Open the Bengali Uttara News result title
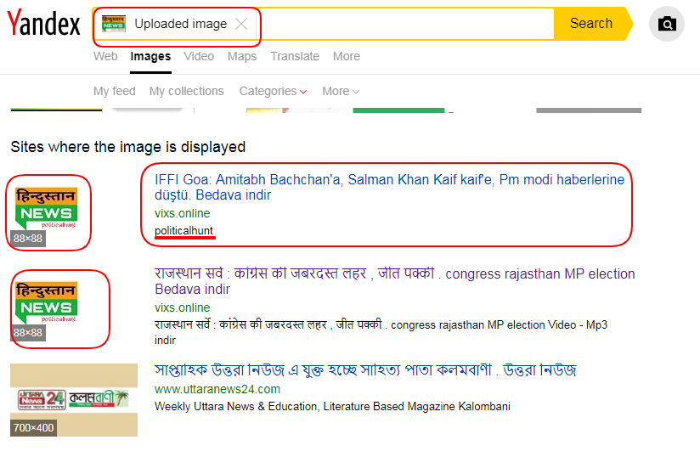This screenshot has width=700, height=451. coord(365,370)
